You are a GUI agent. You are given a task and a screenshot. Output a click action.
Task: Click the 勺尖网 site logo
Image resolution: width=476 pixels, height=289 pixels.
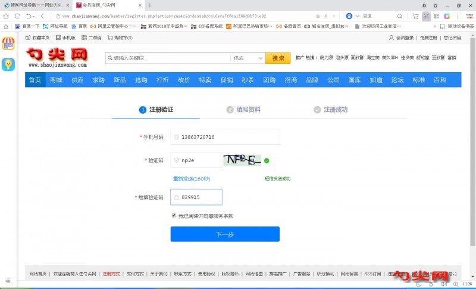click(57, 57)
